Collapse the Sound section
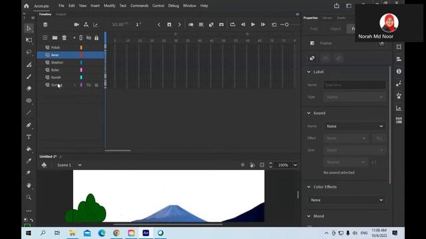The image size is (426, 239). click(309, 113)
